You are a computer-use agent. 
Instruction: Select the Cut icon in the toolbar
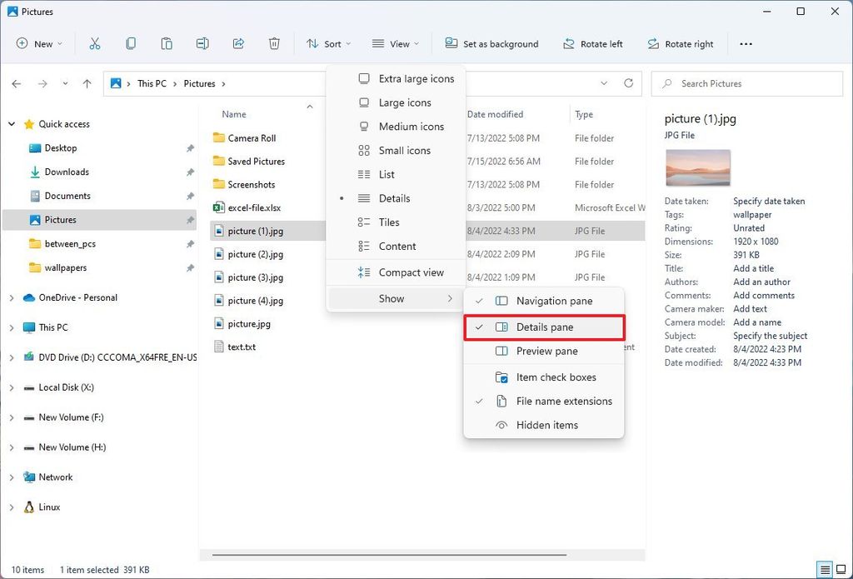pos(95,43)
